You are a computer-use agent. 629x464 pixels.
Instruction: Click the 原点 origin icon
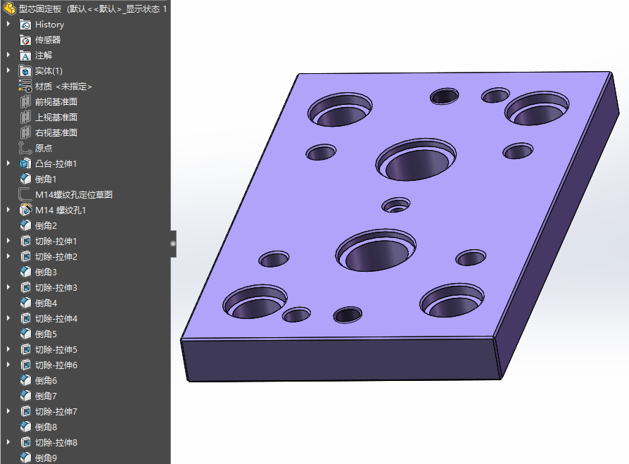[25, 148]
